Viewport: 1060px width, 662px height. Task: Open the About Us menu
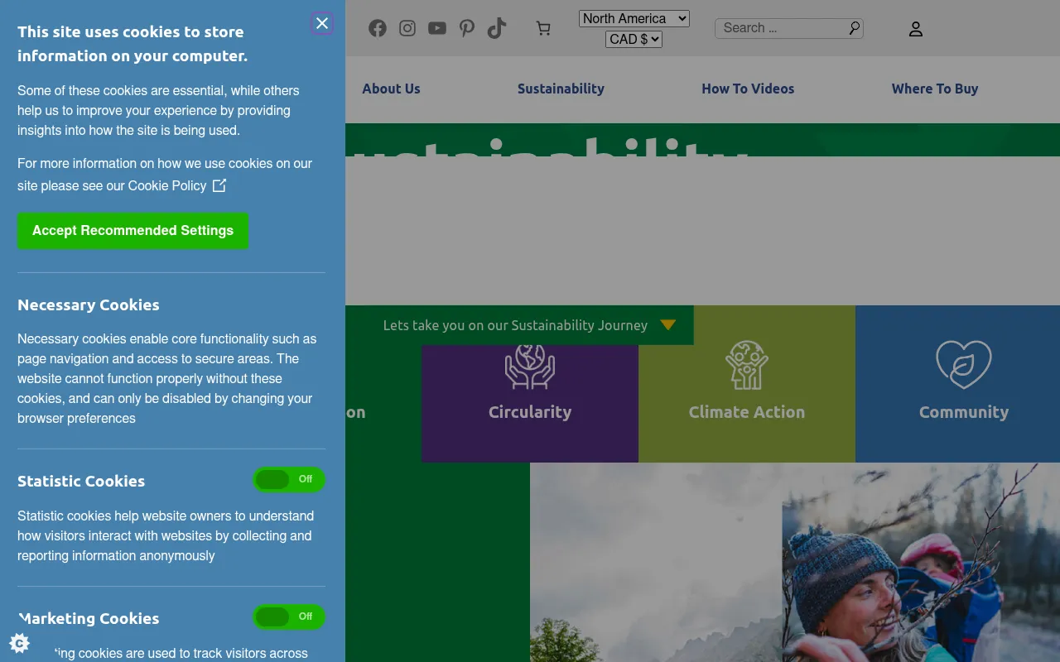(391, 89)
